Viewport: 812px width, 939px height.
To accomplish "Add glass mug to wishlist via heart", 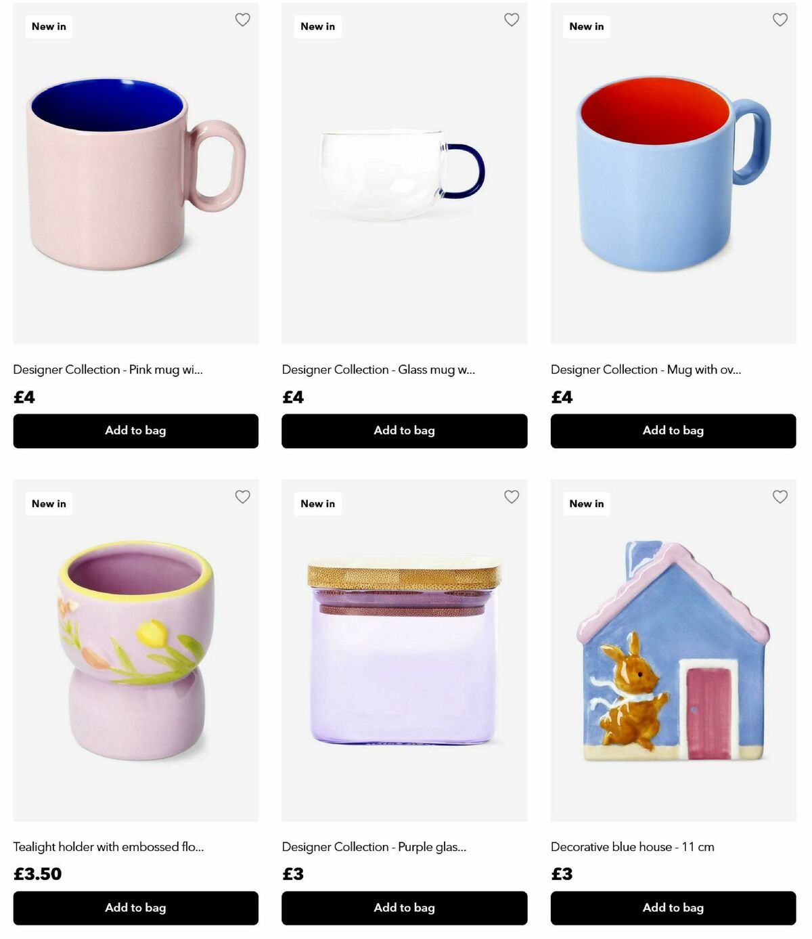I will (x=512, y=20).
